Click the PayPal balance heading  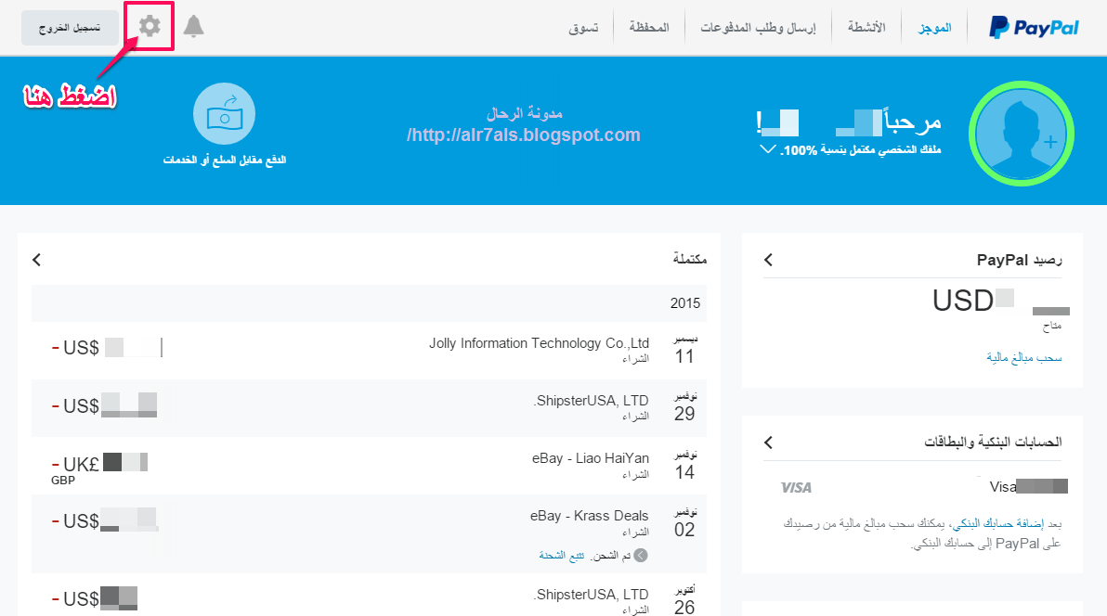pos(1020,260)
